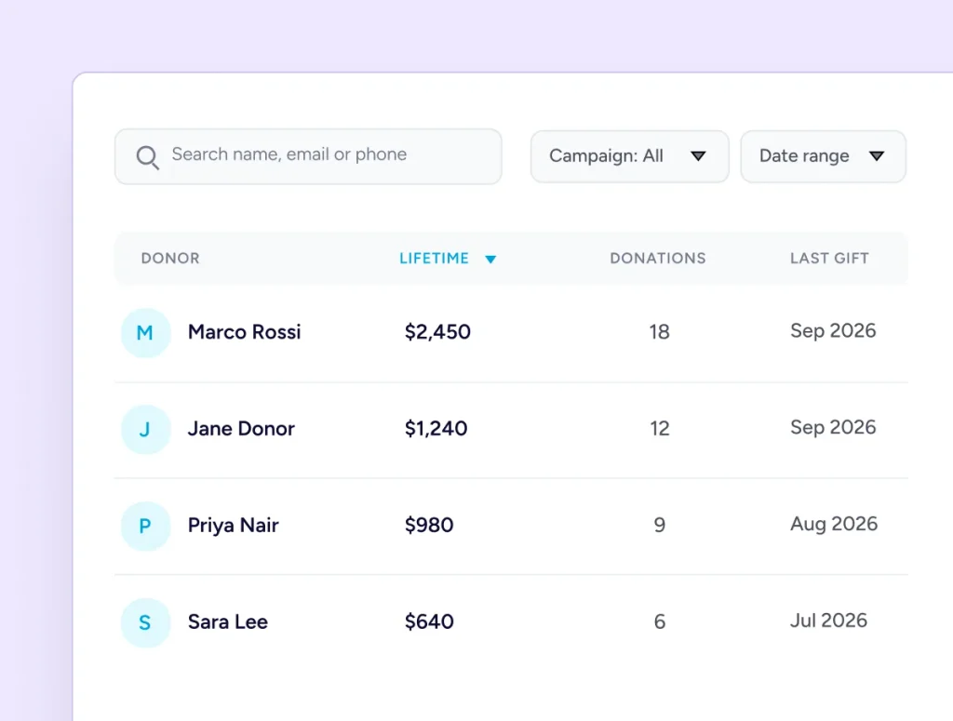Open the Sara Lee donor name
The width and height of the screenshot is (953, 721).
click(x=228, y=621)
